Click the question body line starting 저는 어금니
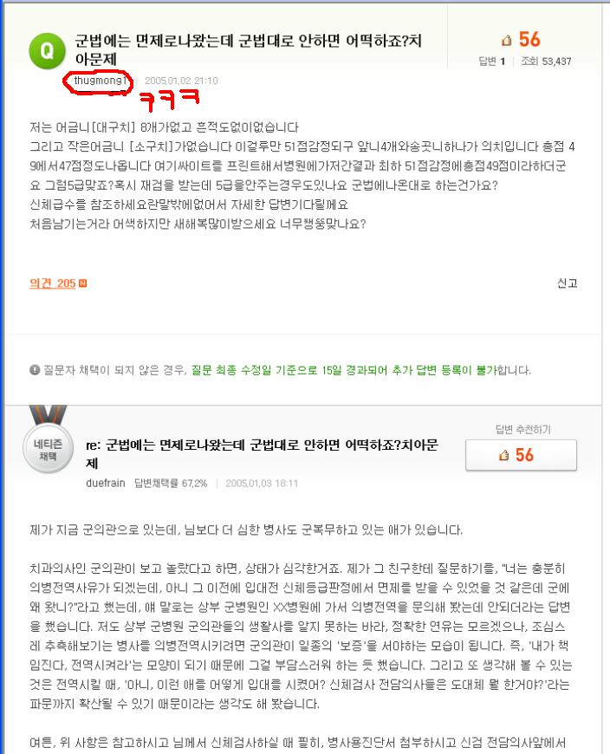 click(164, 127)
